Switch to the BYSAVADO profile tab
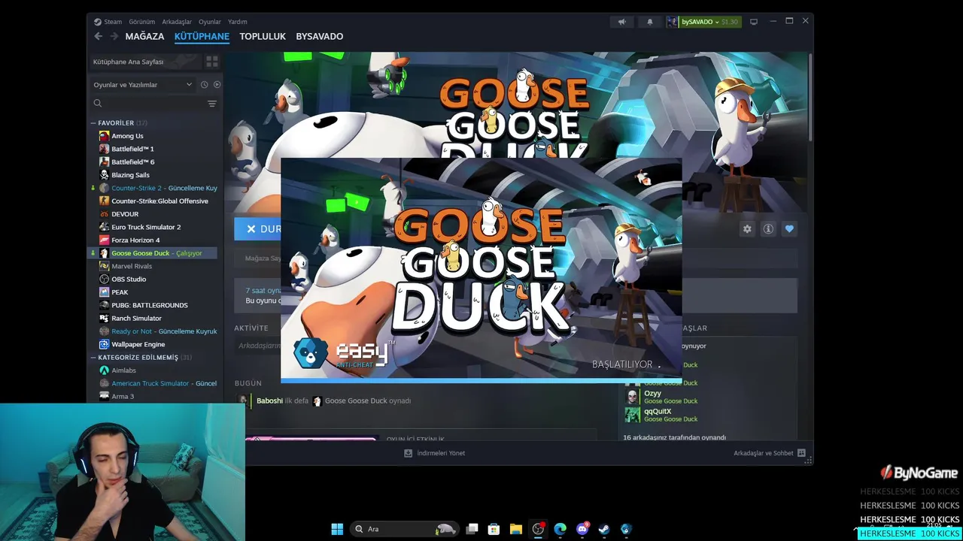This screenshot has width=963, height=541. pyautogui.click(x=320, y=36)
